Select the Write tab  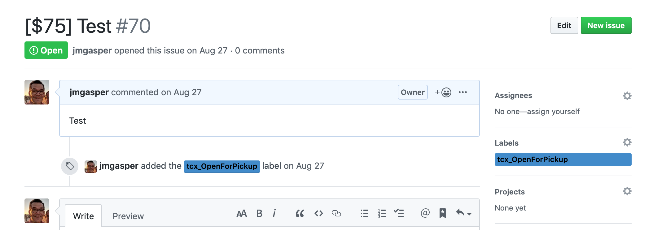coord(83,216)
